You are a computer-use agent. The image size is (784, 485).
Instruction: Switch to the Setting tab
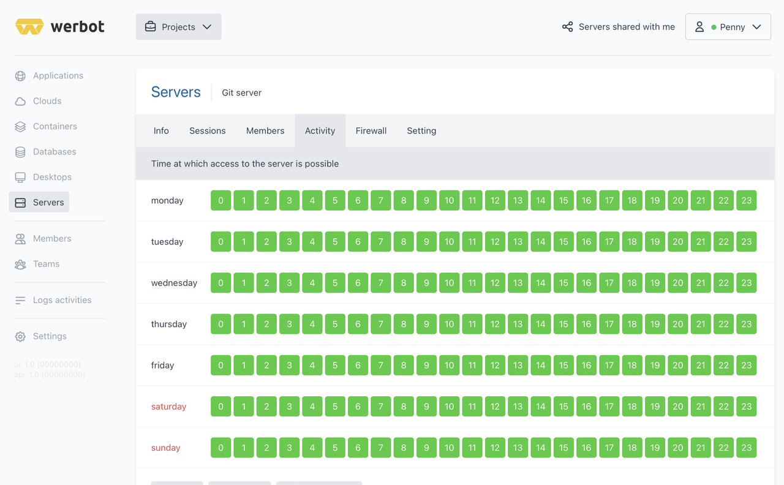click(421, 131)
